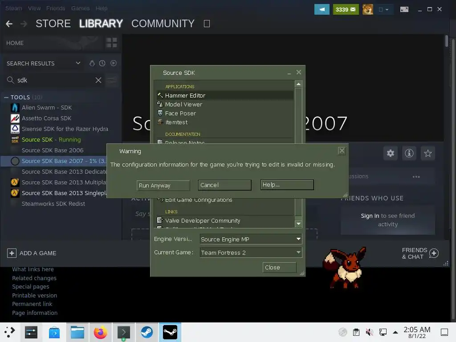Screen dimensions: 456x342
Task: Open the Current Game dropdown
Action: [x=251, y=252]
